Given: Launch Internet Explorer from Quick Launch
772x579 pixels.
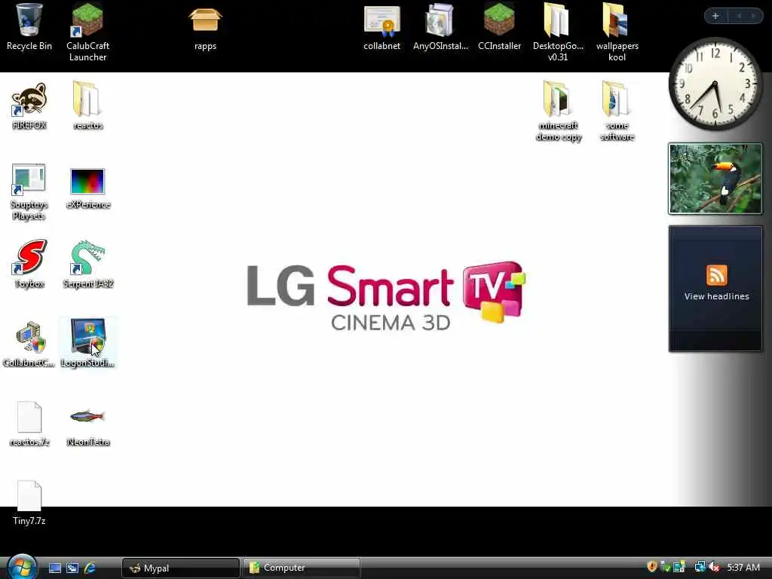Looking at the screenshot, I should 90,568.
